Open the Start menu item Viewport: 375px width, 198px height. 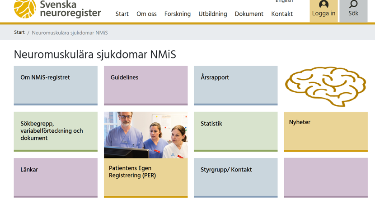[122, 14]
